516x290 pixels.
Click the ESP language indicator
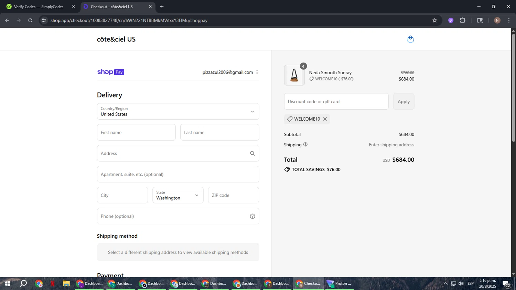(x=471, y=283)
